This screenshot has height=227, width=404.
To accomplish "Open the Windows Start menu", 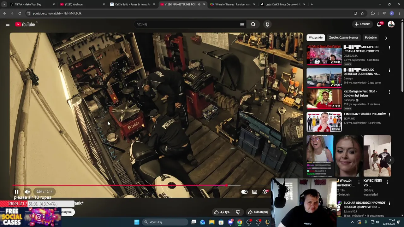I will [137, 222].
